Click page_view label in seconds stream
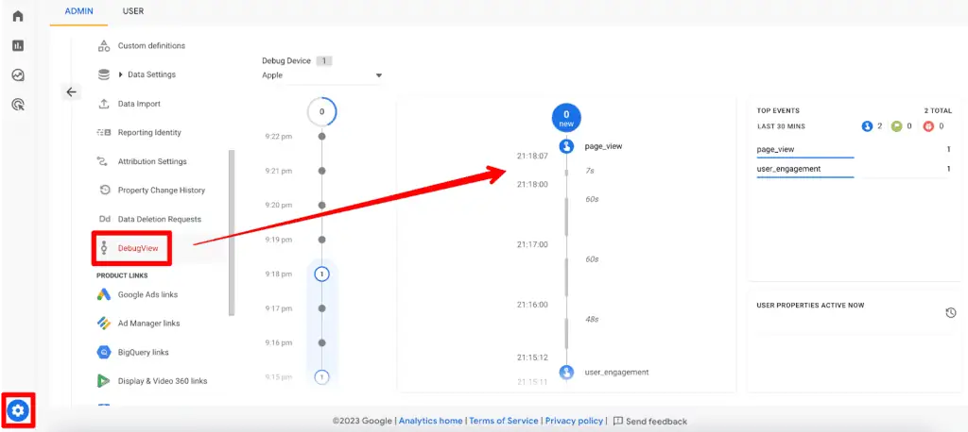Screen dimensions: 968x432 [x=603, y=146]
